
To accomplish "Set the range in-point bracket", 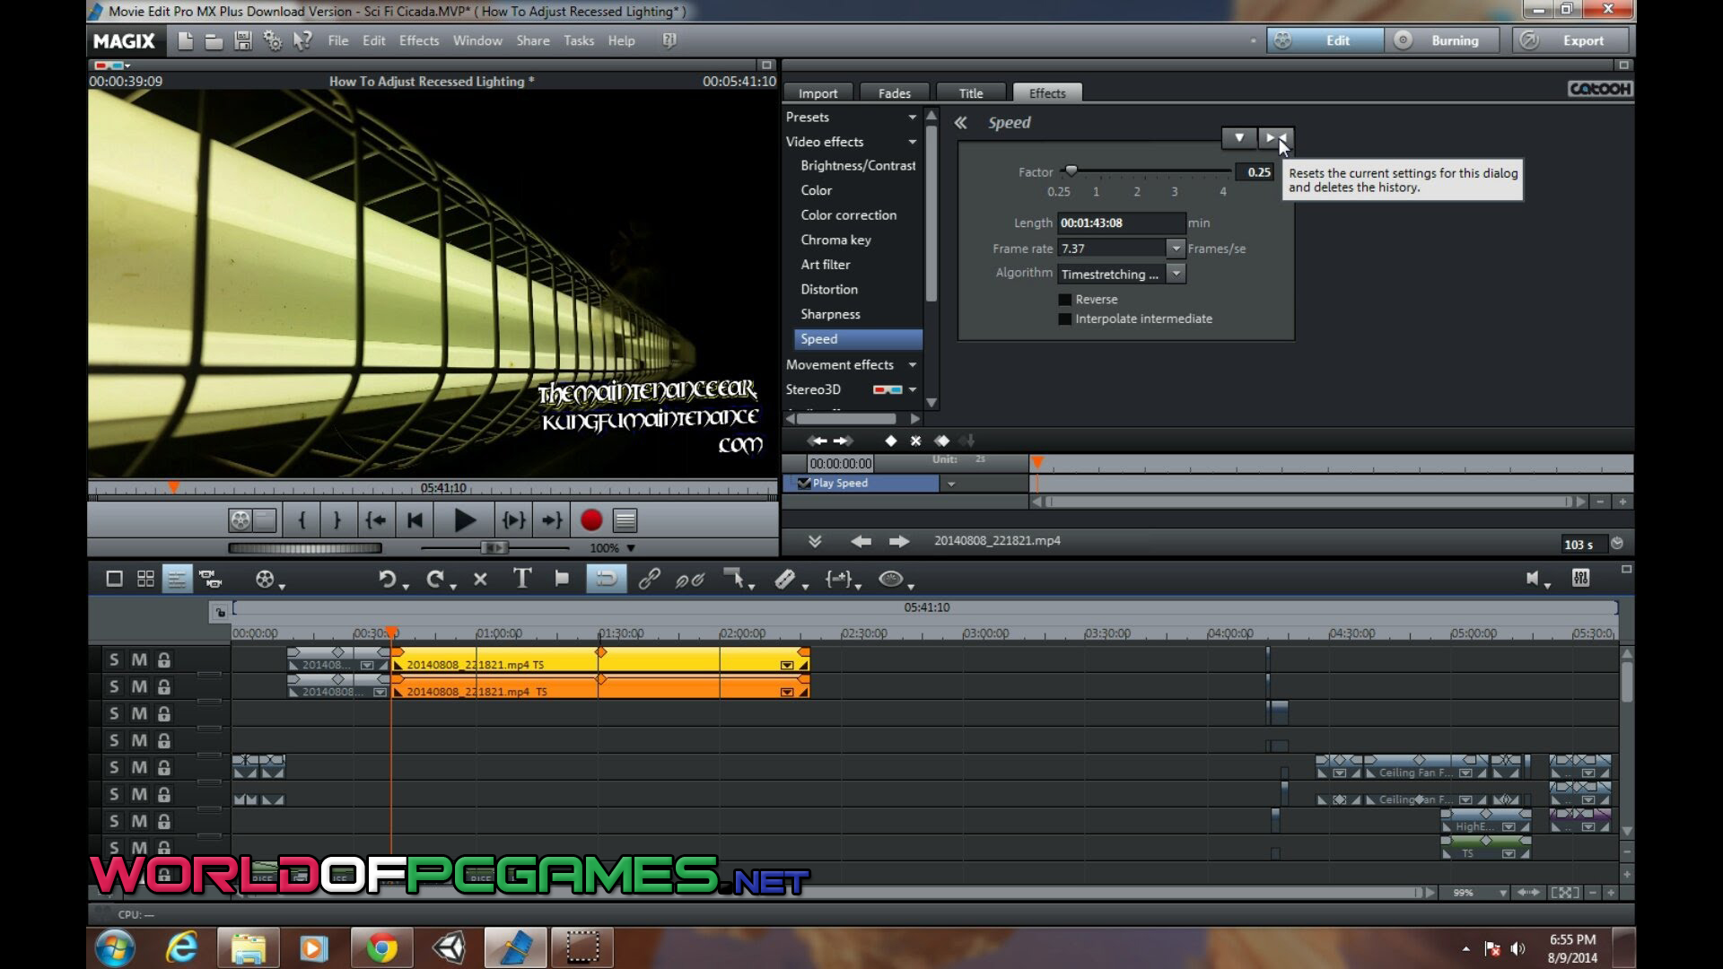I will [x=302, y=520].
